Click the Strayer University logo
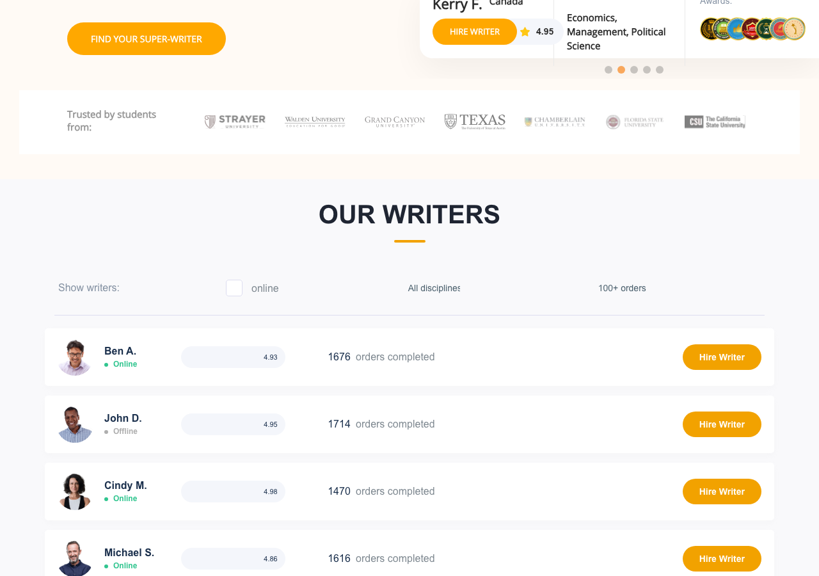Image resolution: width=819 pixels, height=576 pixels. coord(235,122)
